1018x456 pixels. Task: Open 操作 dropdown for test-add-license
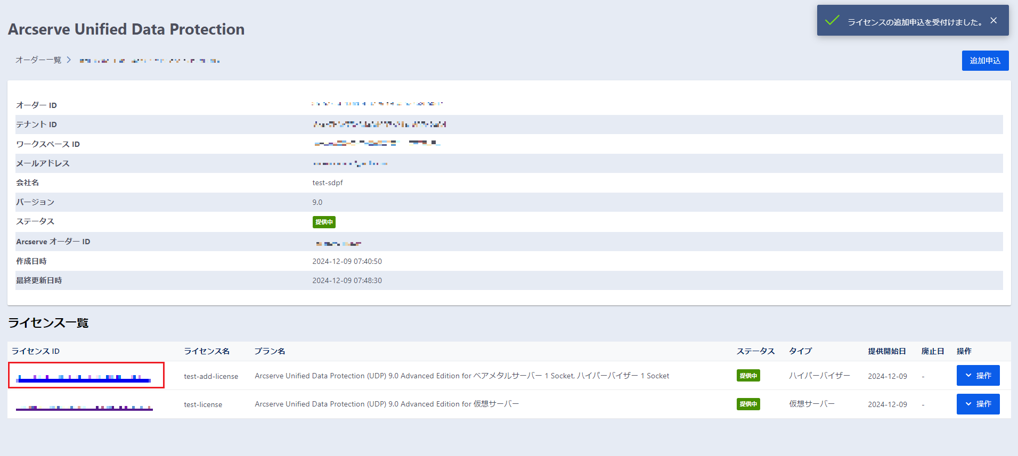tap(978, 376)
